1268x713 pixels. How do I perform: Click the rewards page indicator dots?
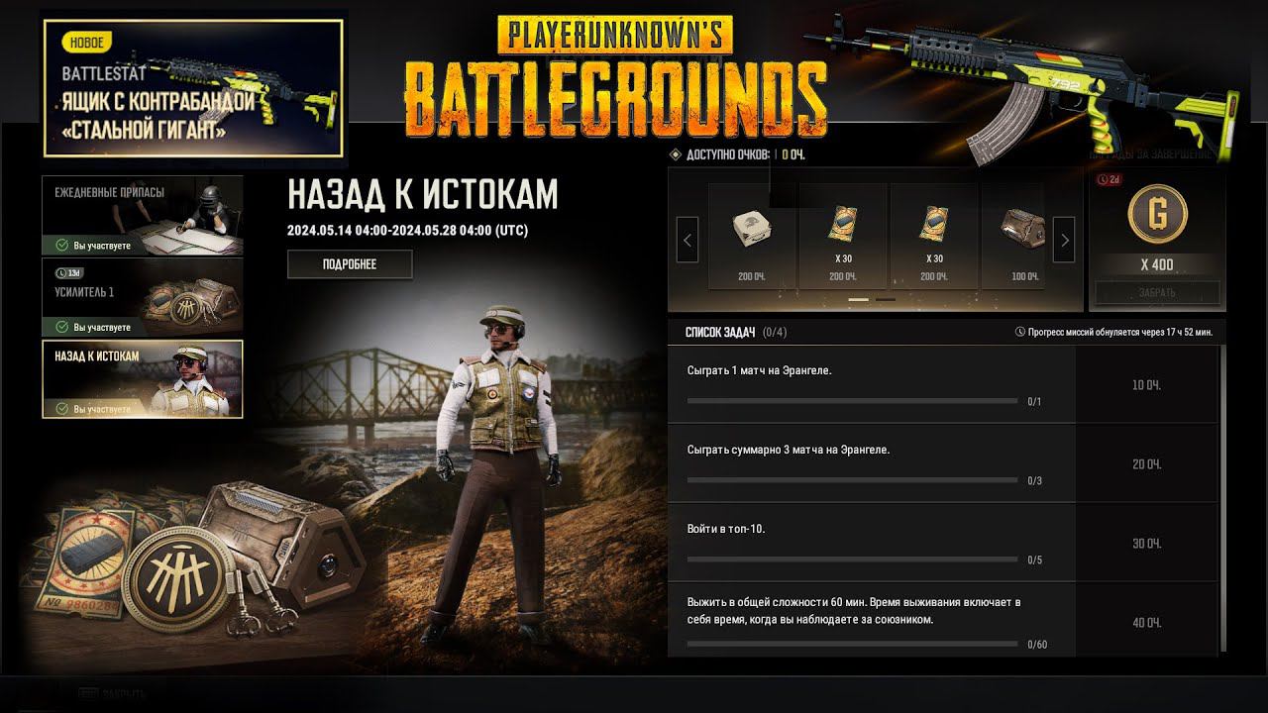872,299
